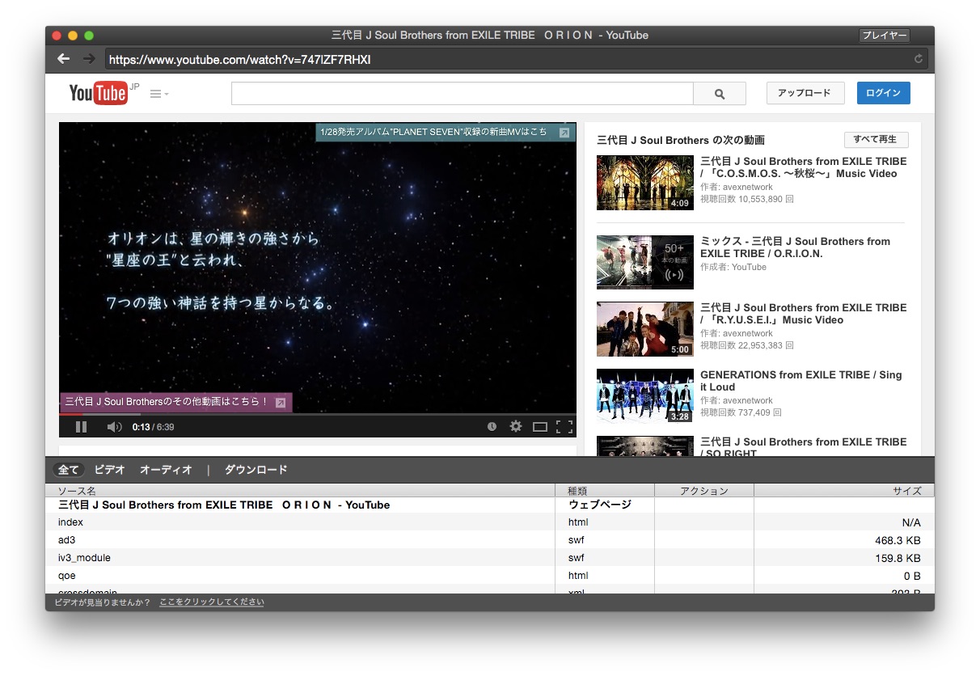Open the C.O.S.M.O.S. video title link
Viewport: 980px width, 676px height.
click(804, 167)
